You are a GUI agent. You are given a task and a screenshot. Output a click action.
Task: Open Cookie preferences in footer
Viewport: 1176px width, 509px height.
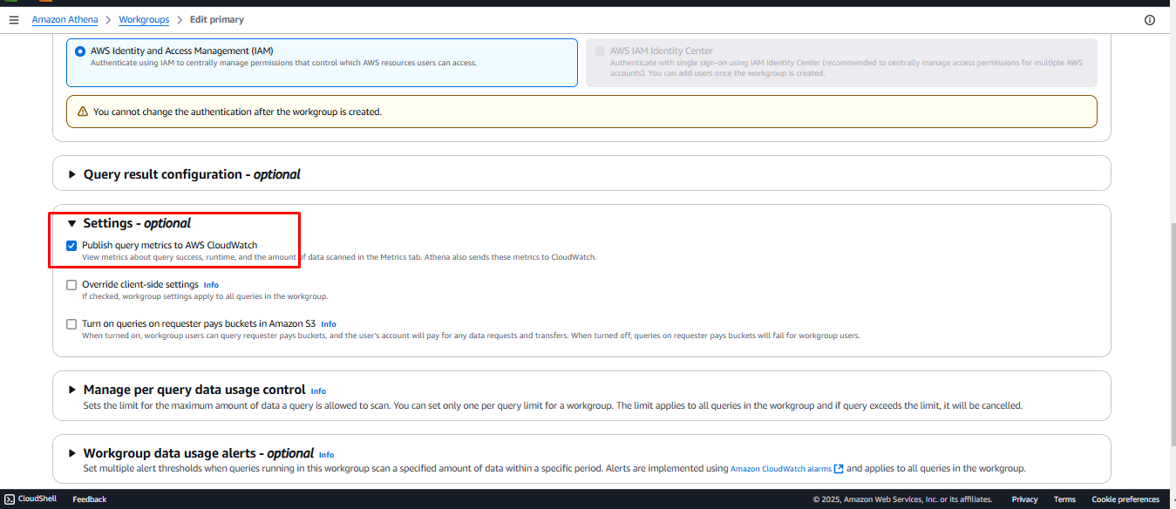click(1125, 499)
